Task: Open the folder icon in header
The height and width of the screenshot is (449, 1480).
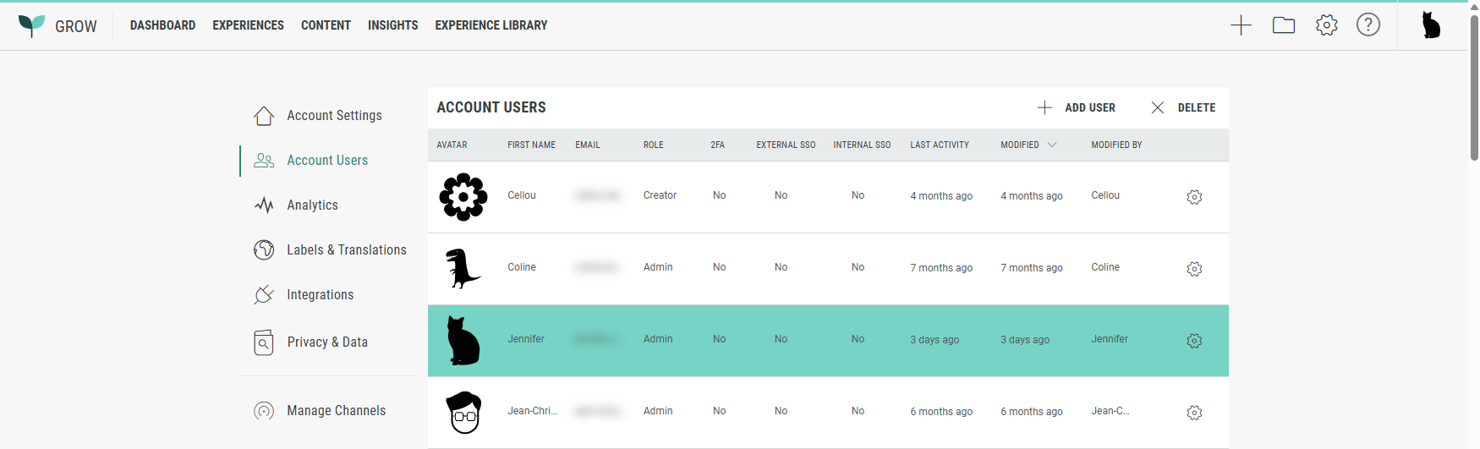Action: click(x=1284, y=25)
